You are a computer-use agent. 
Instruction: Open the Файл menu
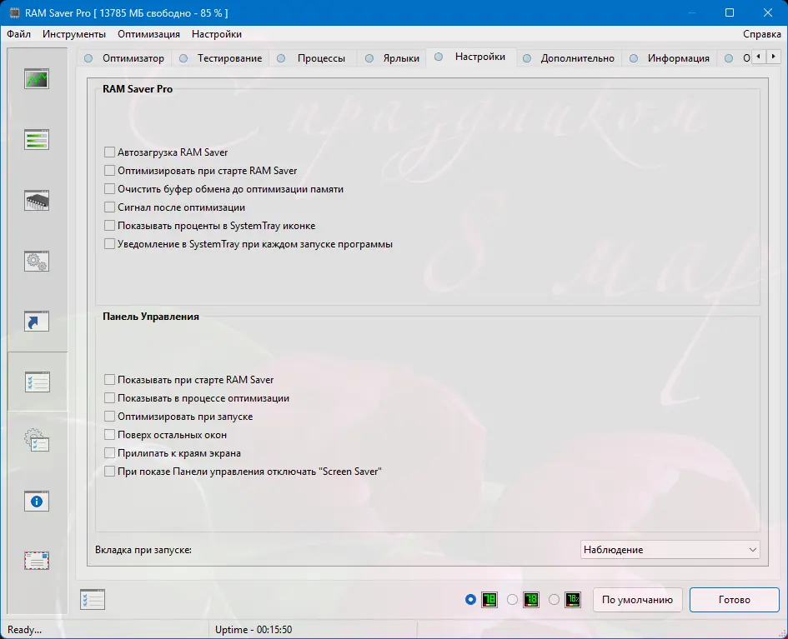click(x=18, y=34)
